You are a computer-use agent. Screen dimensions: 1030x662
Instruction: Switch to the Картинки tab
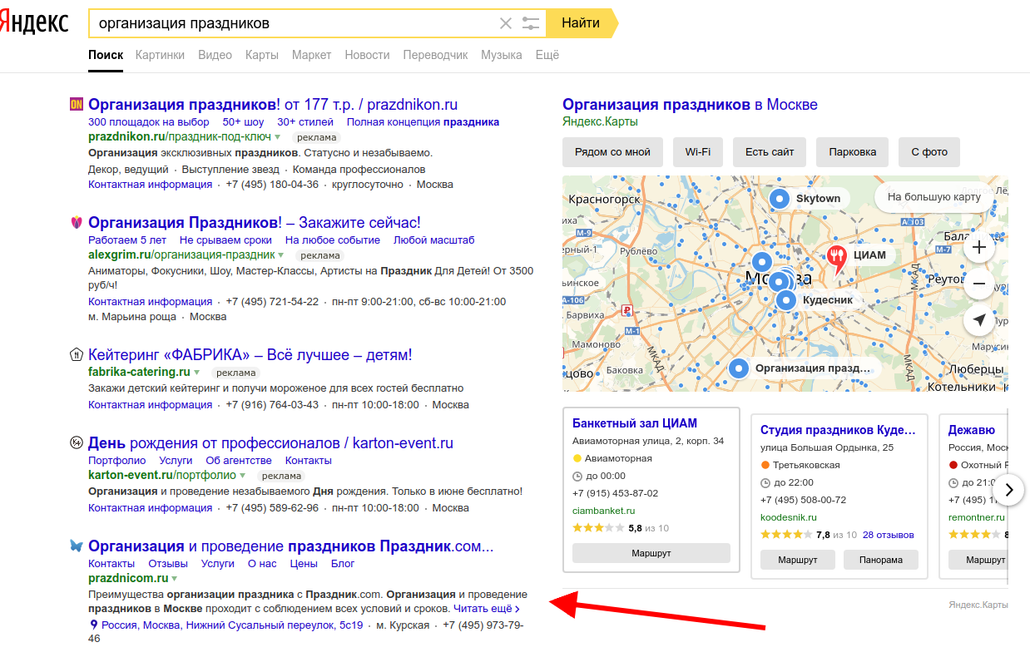160,55
